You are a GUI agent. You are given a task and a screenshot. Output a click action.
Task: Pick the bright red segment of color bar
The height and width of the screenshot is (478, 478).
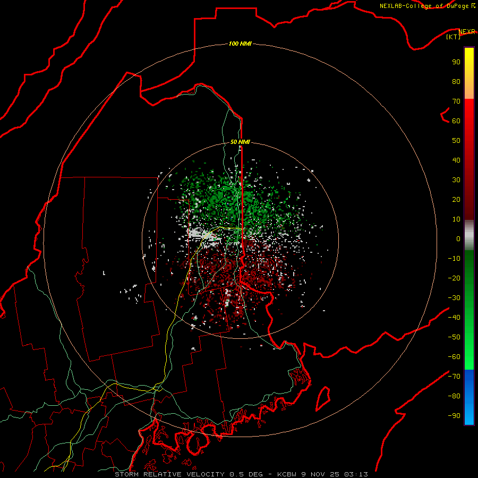tap(469, 108)
